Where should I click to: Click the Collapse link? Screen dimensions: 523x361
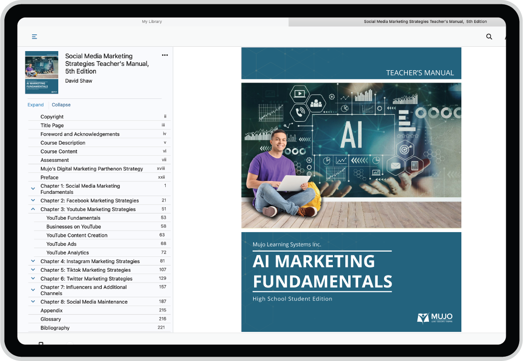[61, 105]
